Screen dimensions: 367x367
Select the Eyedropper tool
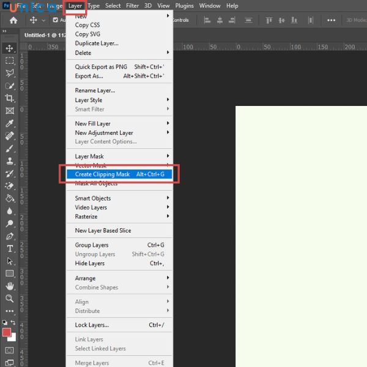pyautogui.click(x=10, y=124)
